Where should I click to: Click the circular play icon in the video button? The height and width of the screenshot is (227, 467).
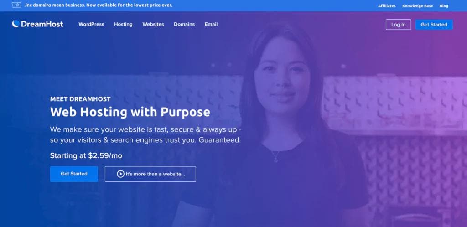(120, 174)
